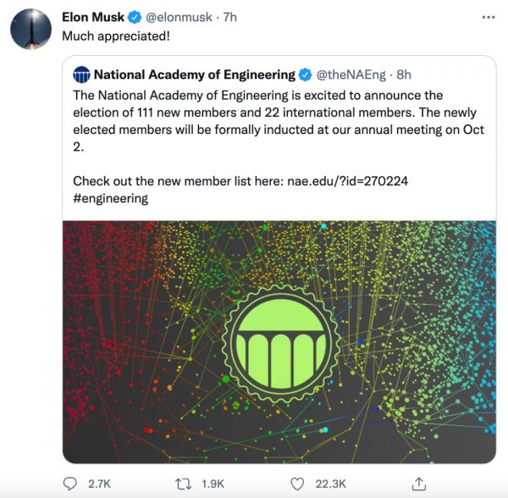Open the 7h tweet timestamp
Image resolution: width=508 pixels, height=498 pixels.
[x=230, y=17]
